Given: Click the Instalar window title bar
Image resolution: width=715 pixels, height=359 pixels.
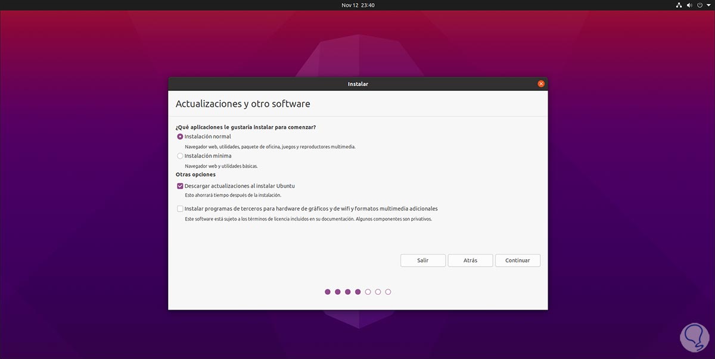Looking at the screenshot, I should tap(358, 84).
